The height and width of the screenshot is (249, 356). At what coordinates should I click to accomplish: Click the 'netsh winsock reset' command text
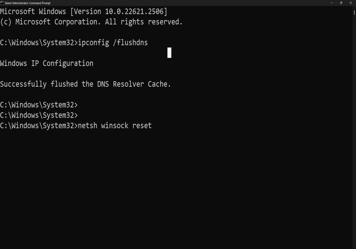(x=115, y=126)
